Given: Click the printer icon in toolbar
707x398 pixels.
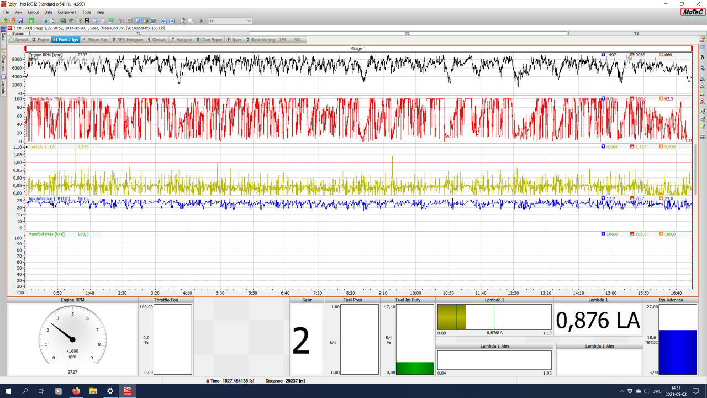Looking at the screenshot, I should 44,21.
